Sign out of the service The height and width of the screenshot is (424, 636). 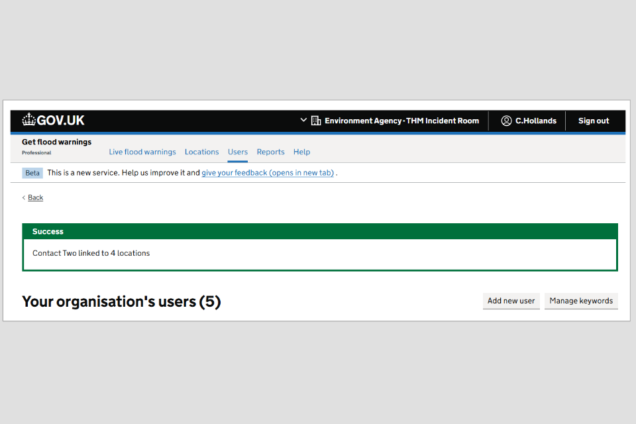(x=593, y=121)
